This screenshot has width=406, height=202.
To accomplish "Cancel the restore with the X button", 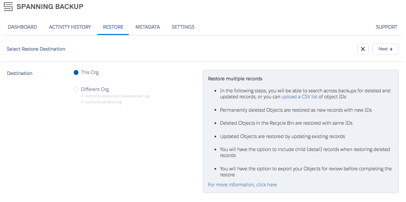I will click(x=363, y=49).
